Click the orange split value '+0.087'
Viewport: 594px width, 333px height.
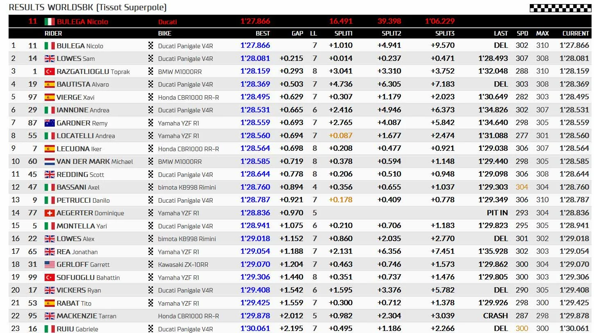click(340, 136)
